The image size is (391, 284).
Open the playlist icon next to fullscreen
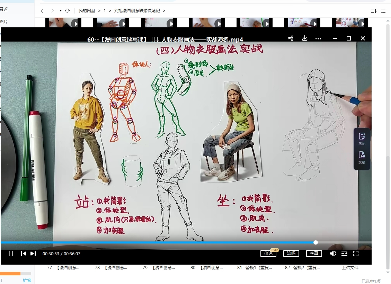click(x=344, y=254)
